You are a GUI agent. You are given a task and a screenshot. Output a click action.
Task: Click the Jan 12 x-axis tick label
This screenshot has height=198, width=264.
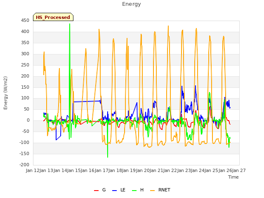(33, 170)
